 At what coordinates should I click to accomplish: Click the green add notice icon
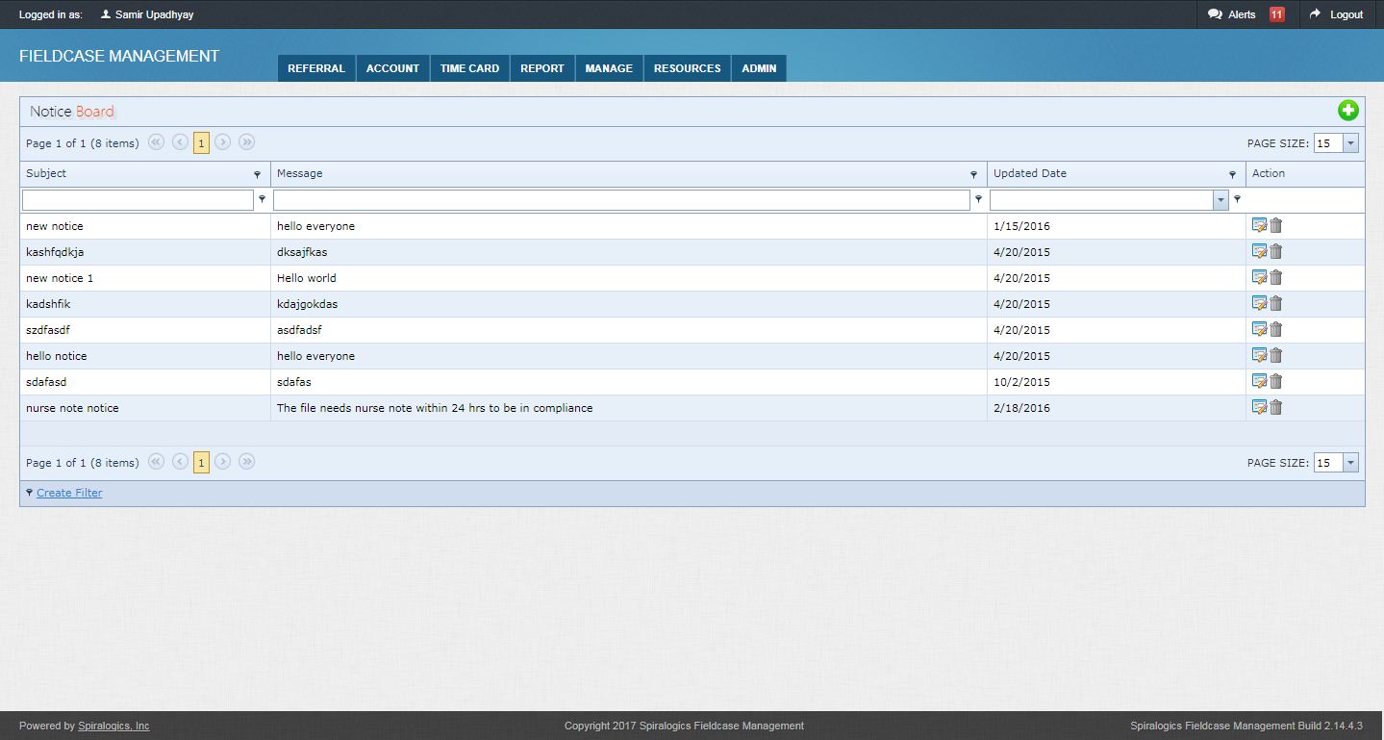click(1348, 111)
